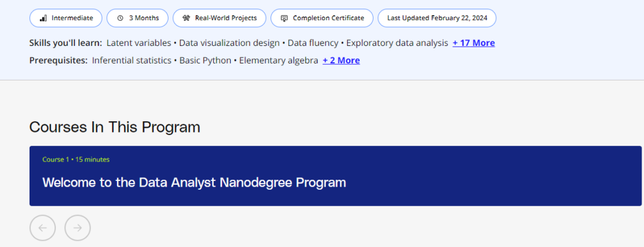Screen dimensions: 644x247
Task: Go to next course with right arrow
Action: pyautogui.click(x=77, y=228)
